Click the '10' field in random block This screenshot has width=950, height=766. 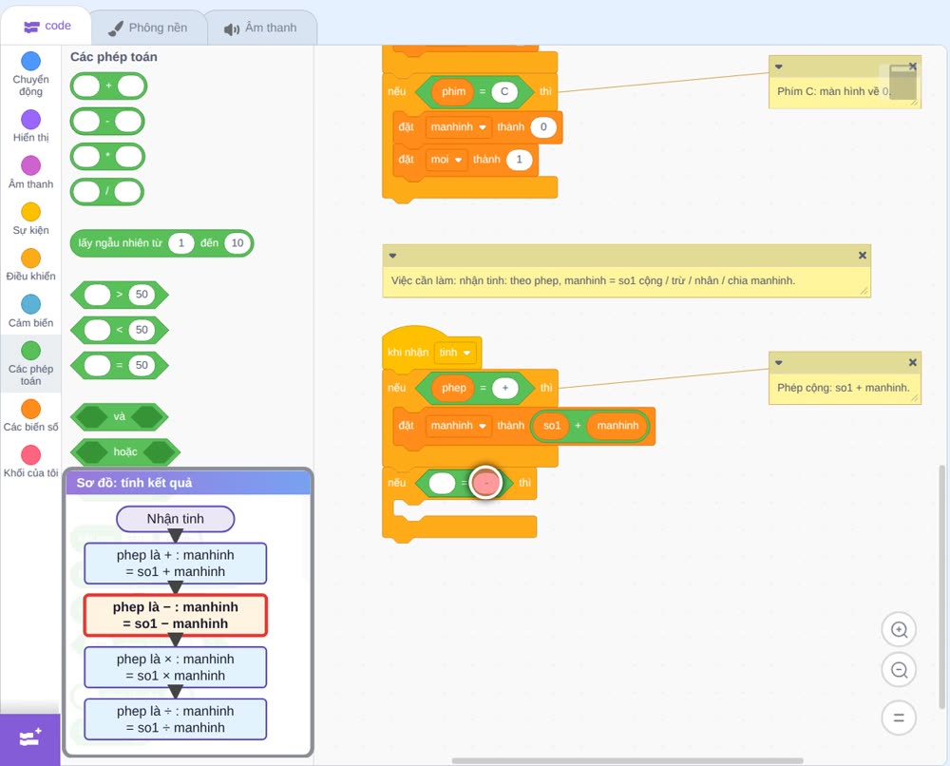point(237,243)
